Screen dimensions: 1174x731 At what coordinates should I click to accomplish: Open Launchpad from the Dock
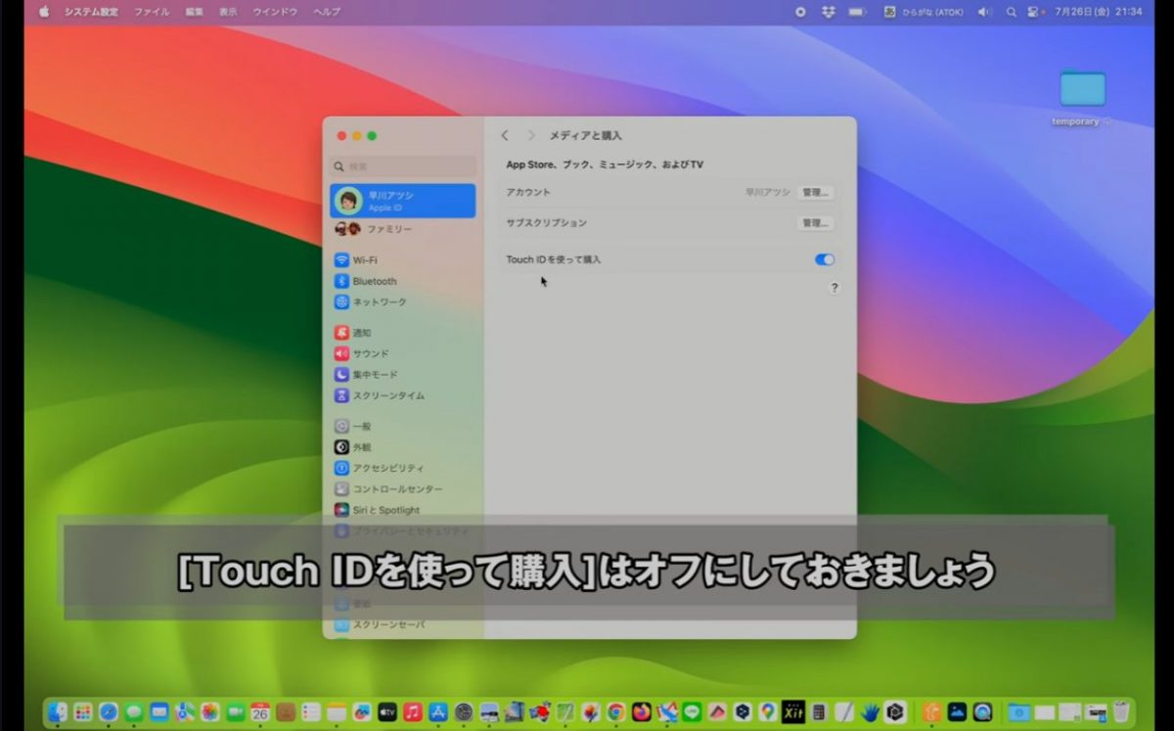83,712
